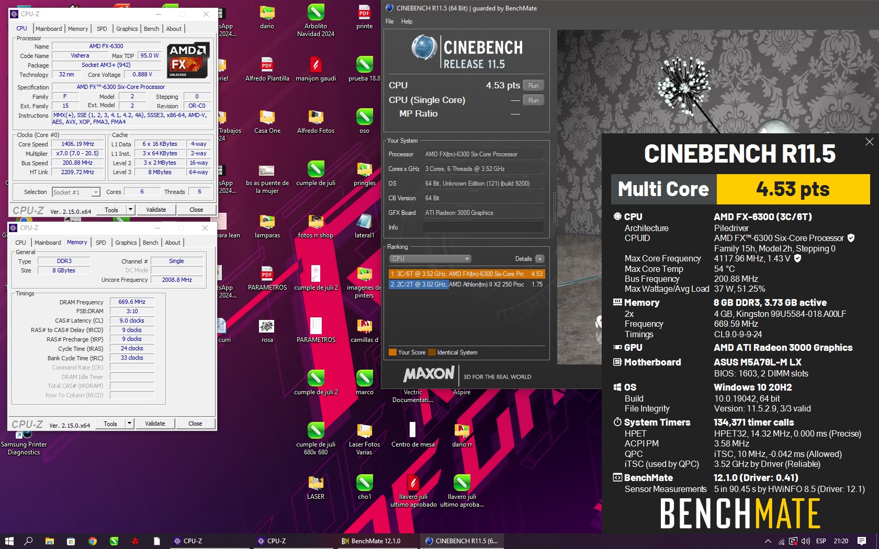
Task: Select 'bs as puente de la mujer' icon
Action: [267, 178]
